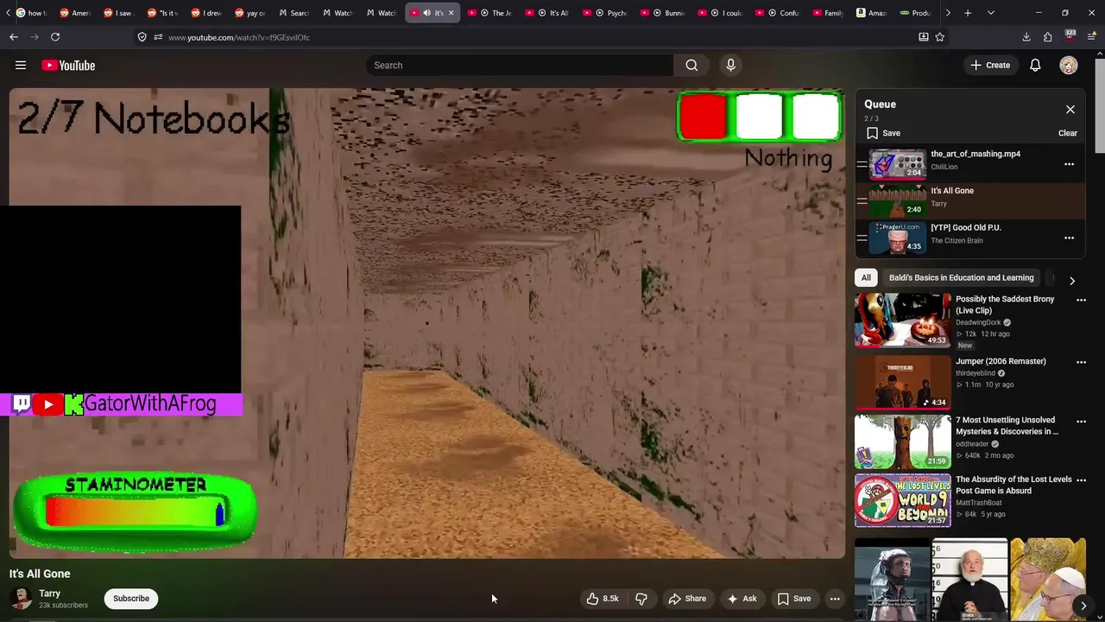Click the browser address bar URL
This screenshot has width=1105, height=622.
pos(239,37)
